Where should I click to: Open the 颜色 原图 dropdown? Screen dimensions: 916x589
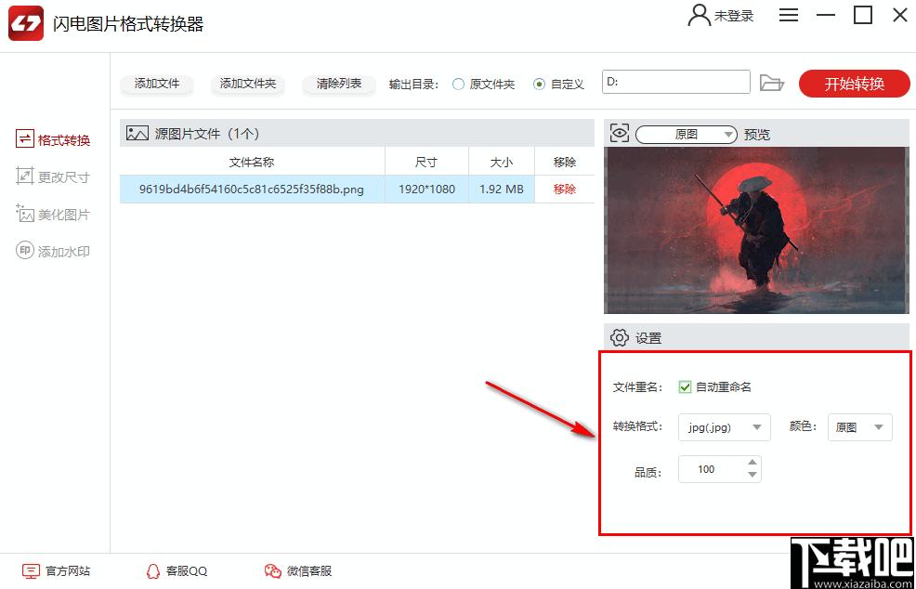tap(860, 427)
